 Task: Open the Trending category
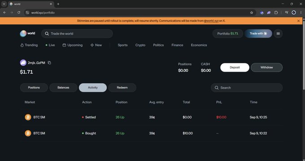point(29,45)
